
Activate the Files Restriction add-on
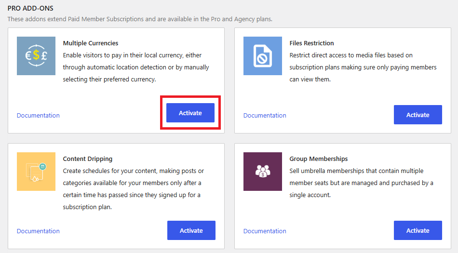(418, 115)
